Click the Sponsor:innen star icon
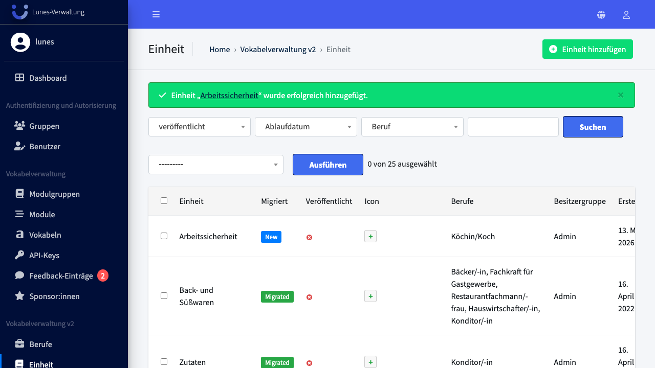The height and width of the screenshot is (368, 655). [x=19, y=296]
